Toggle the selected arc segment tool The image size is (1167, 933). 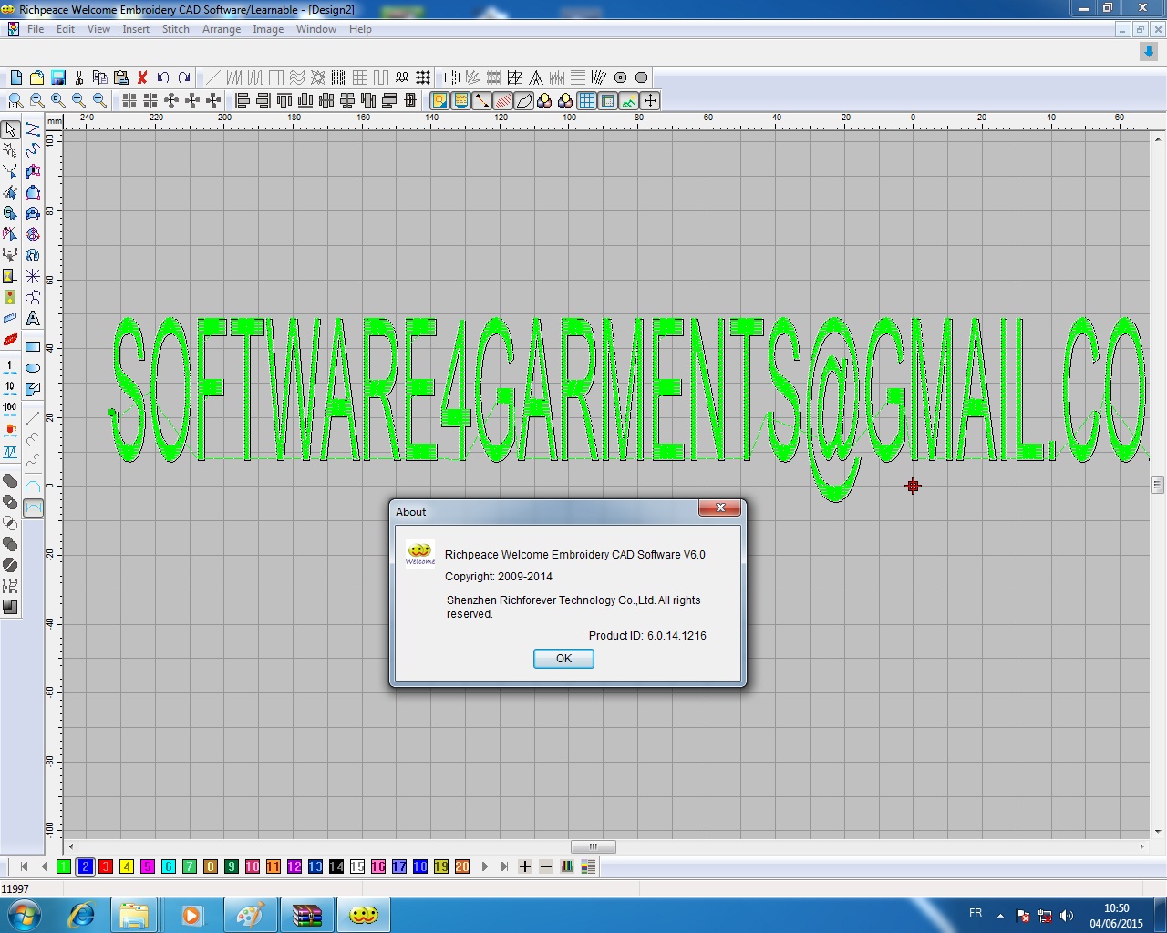[33, 508]
